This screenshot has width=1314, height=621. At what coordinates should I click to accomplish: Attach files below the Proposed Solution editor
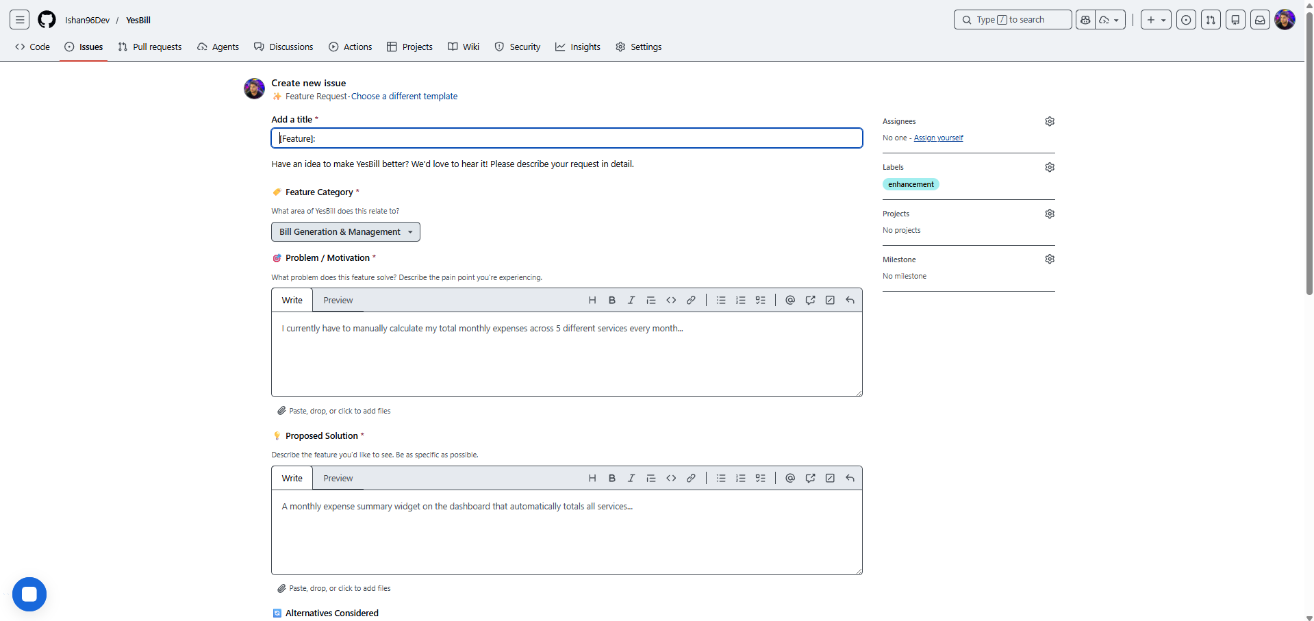[x=334, y=588]
